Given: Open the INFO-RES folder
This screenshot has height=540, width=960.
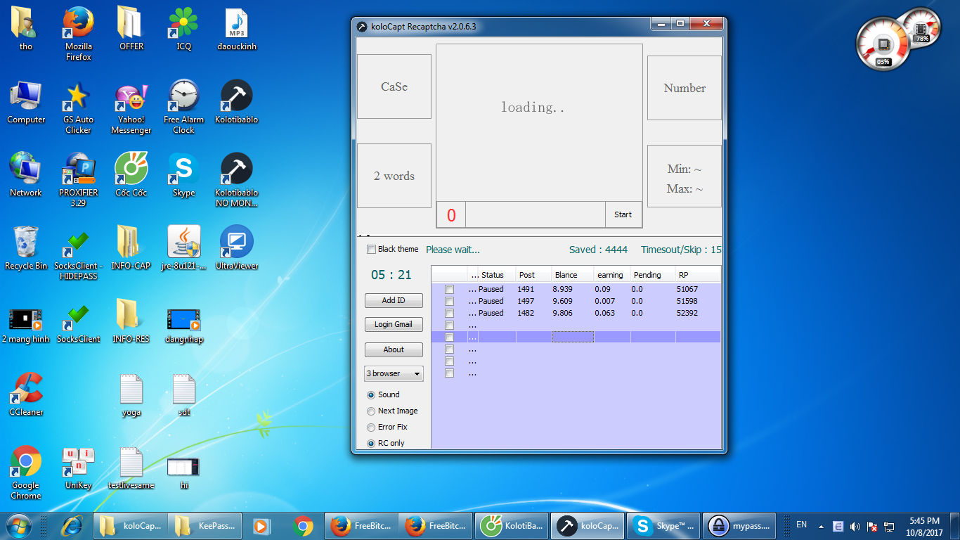Looking at the screenshot, I should 131,321.
